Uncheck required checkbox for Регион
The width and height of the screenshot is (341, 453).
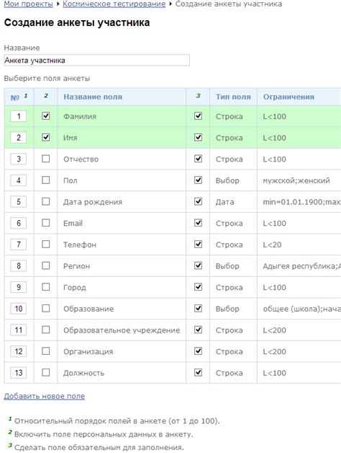click(198, 265)
